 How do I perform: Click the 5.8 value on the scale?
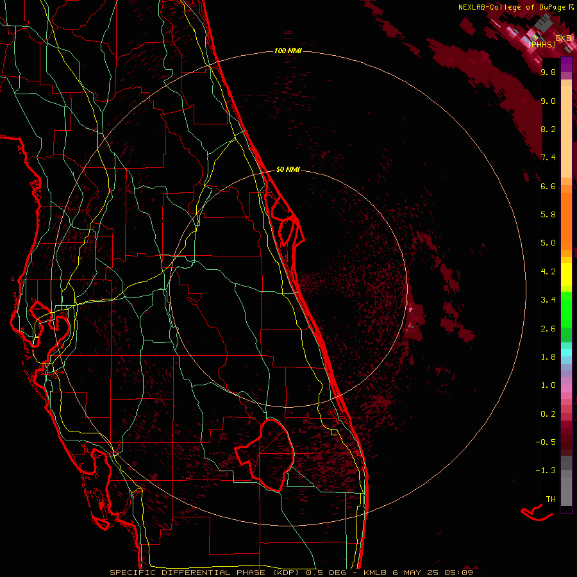click(x=548, y=215)
